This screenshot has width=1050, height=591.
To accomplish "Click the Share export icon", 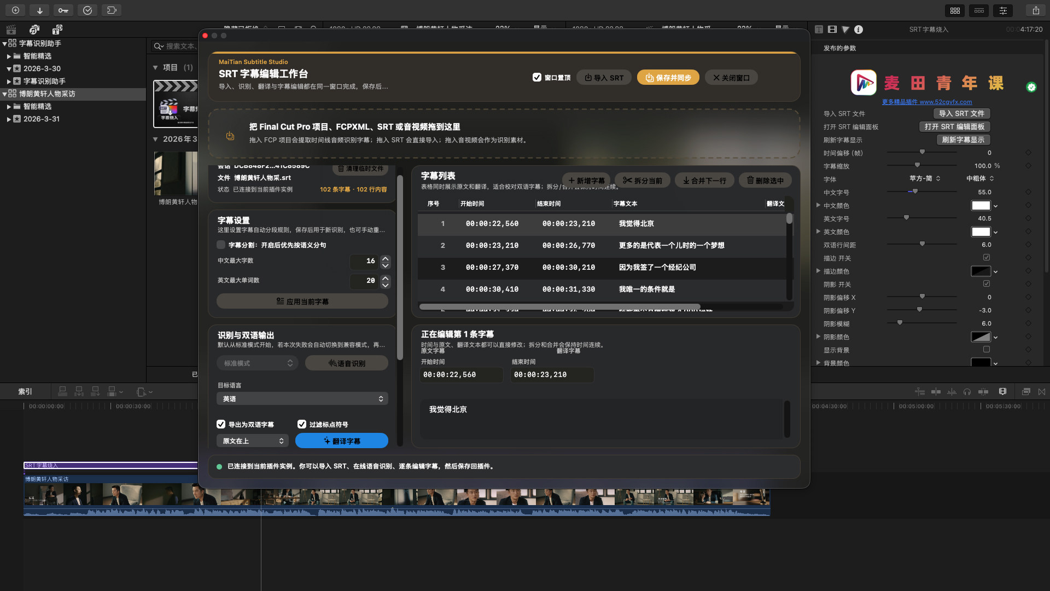I will (1036, 10).
